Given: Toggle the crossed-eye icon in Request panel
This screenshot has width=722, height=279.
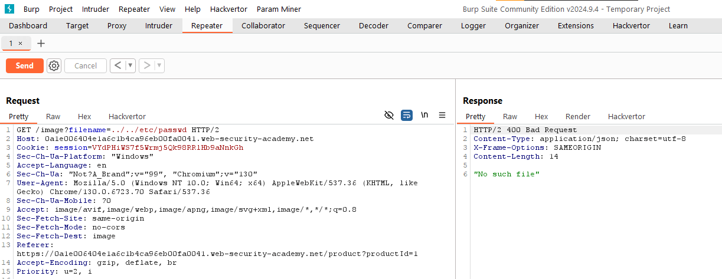Looking at the screenshot, I should 389,116.
